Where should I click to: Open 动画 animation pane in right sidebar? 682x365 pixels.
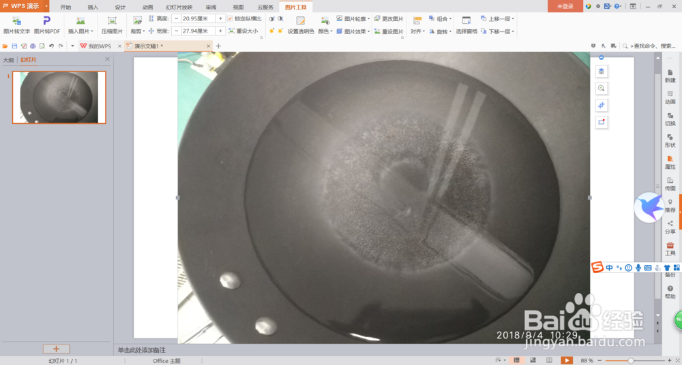tap(670, 97)
